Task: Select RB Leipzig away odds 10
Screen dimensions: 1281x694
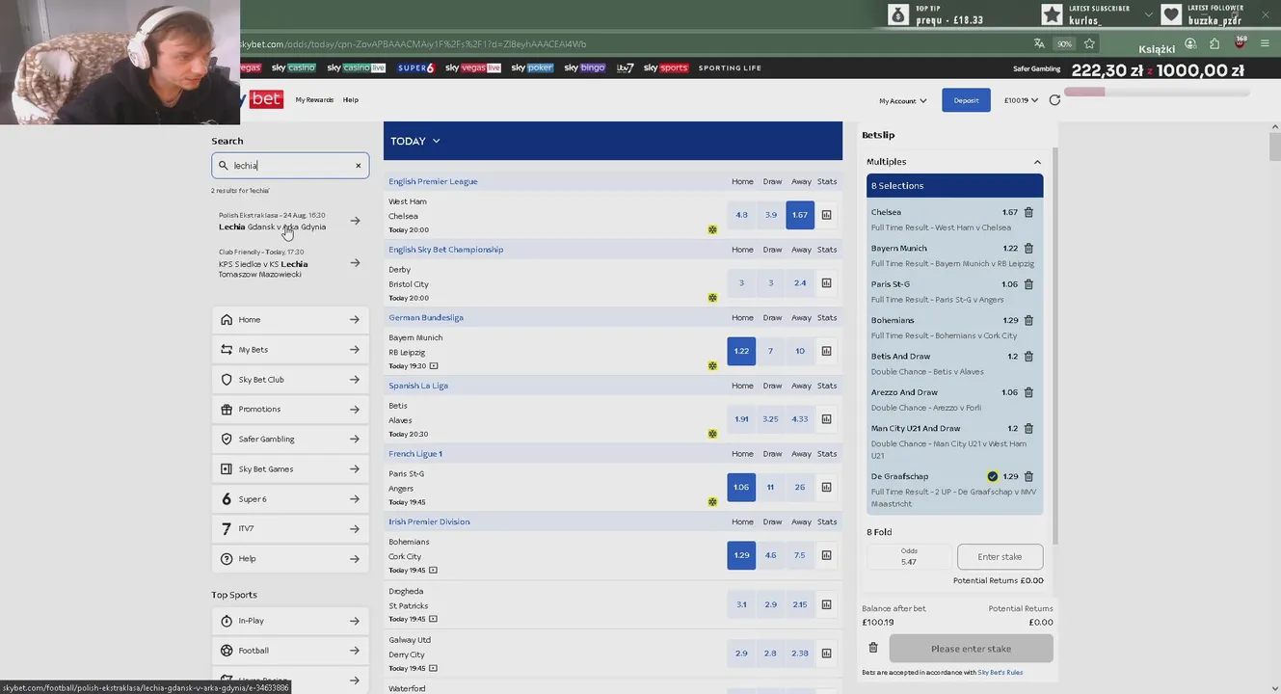Action: pyautogui.click(x=800, y=351)
